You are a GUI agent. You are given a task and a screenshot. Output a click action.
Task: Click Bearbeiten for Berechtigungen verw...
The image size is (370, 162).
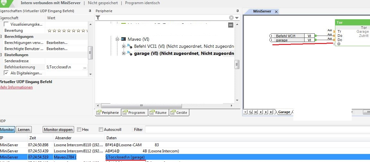coord(57,43)
